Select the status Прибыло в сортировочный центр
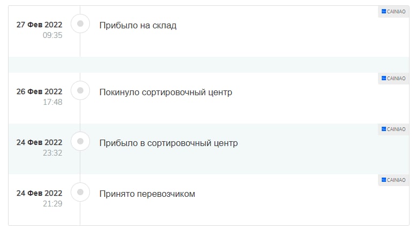This screenshot has height=230, width=416. click(169, 143)
